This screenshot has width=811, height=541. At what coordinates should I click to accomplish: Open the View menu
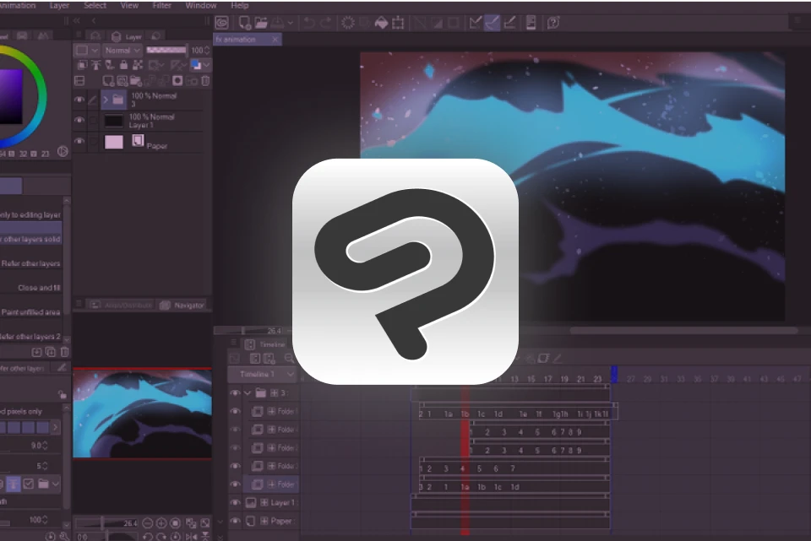coord(129,5)
